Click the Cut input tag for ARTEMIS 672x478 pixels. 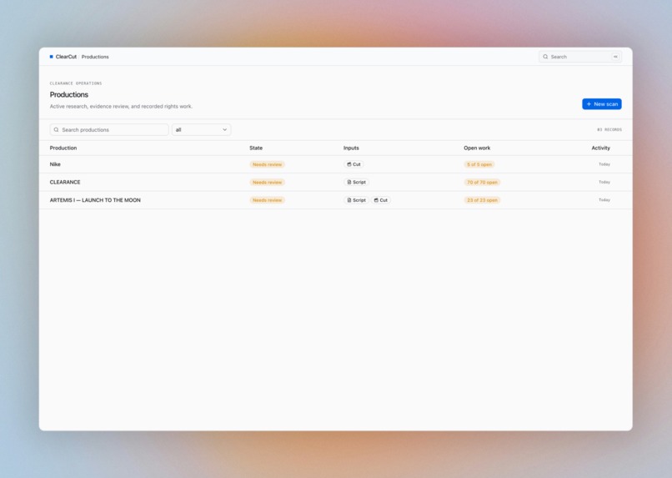pyautogui.click(x=380, y=200)
